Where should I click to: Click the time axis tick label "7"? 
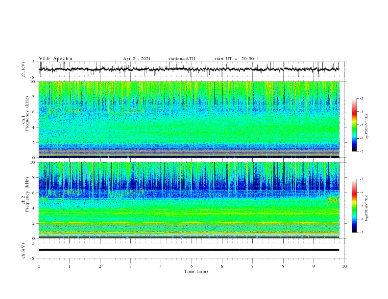tap(253, 266)
